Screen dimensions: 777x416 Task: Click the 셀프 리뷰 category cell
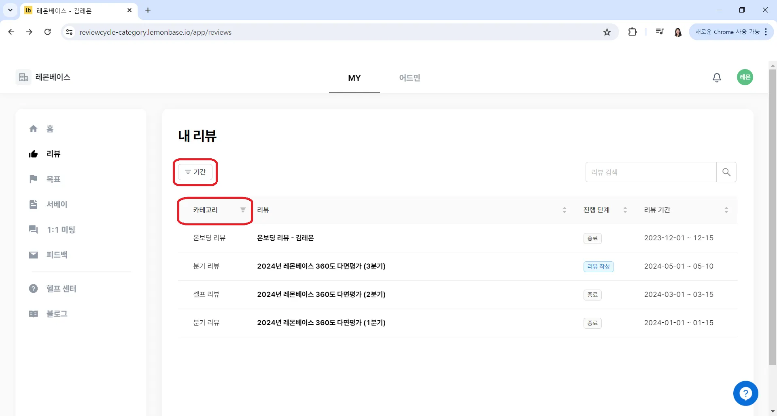[x=206, y=294]
